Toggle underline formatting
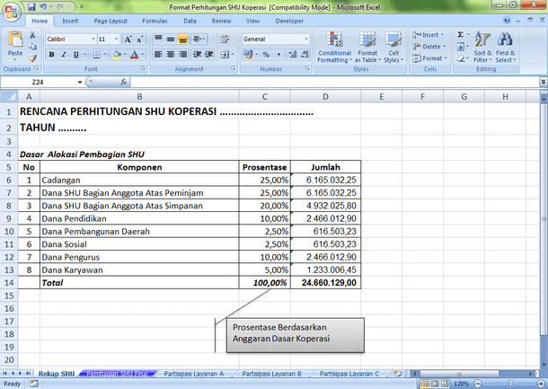Image resolution: width=548 pixels, height=389 pixels. pos(75,55)
